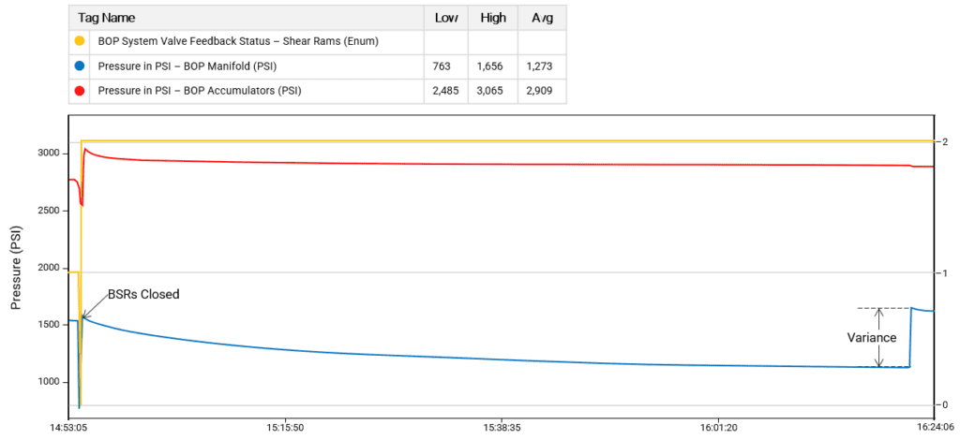Select the BOP System Valve Feedback Status row

[251, 41]
